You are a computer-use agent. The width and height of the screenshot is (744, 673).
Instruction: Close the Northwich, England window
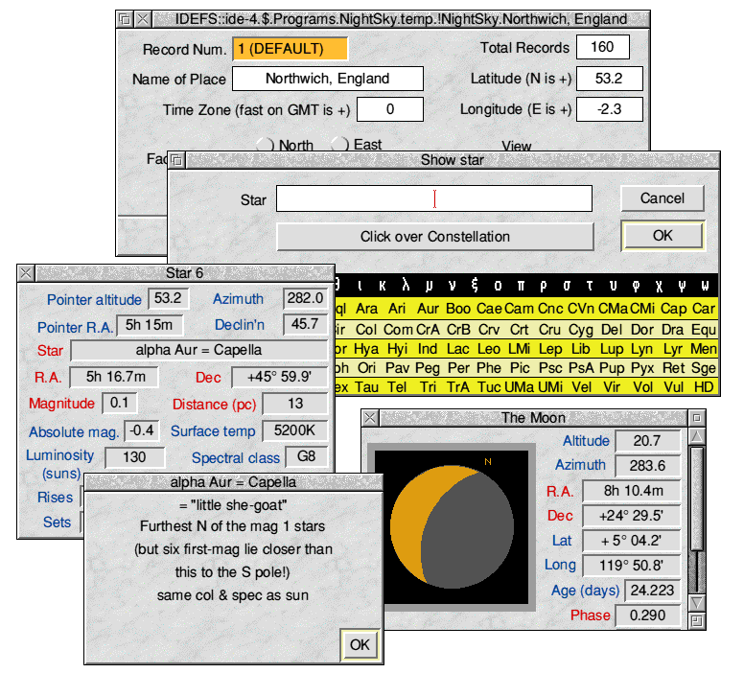tap(143, 19)
